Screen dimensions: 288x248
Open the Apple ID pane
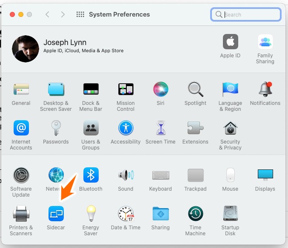[x=230, y=42]
